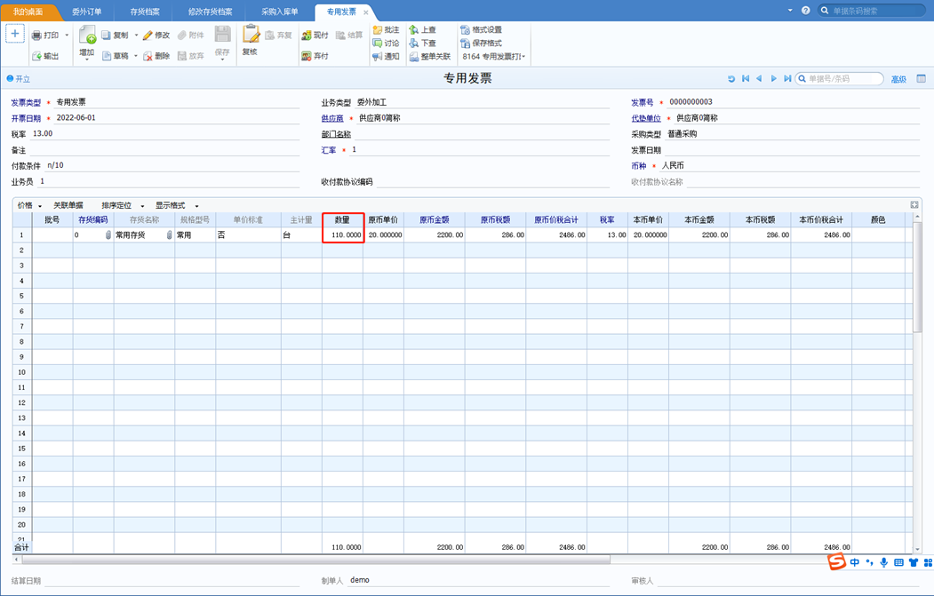934x596 pixels.
Task: Click the 上查 trace-up icon
Action: click(x=414, y=30)
